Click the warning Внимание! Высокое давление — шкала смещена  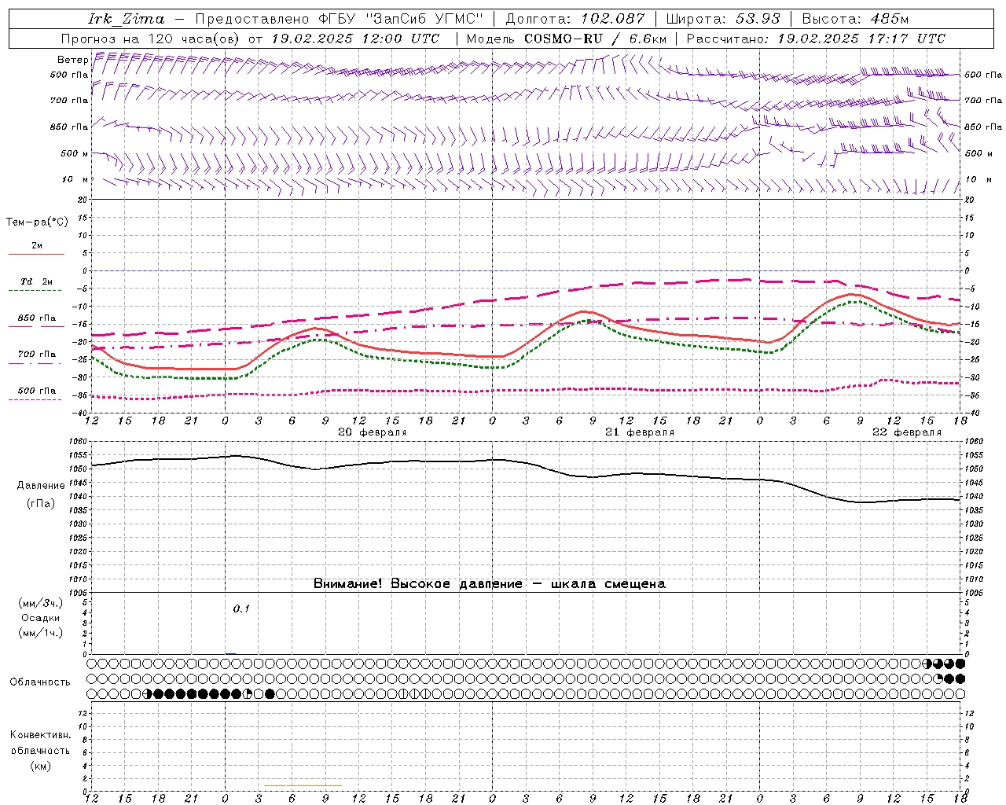490,584
